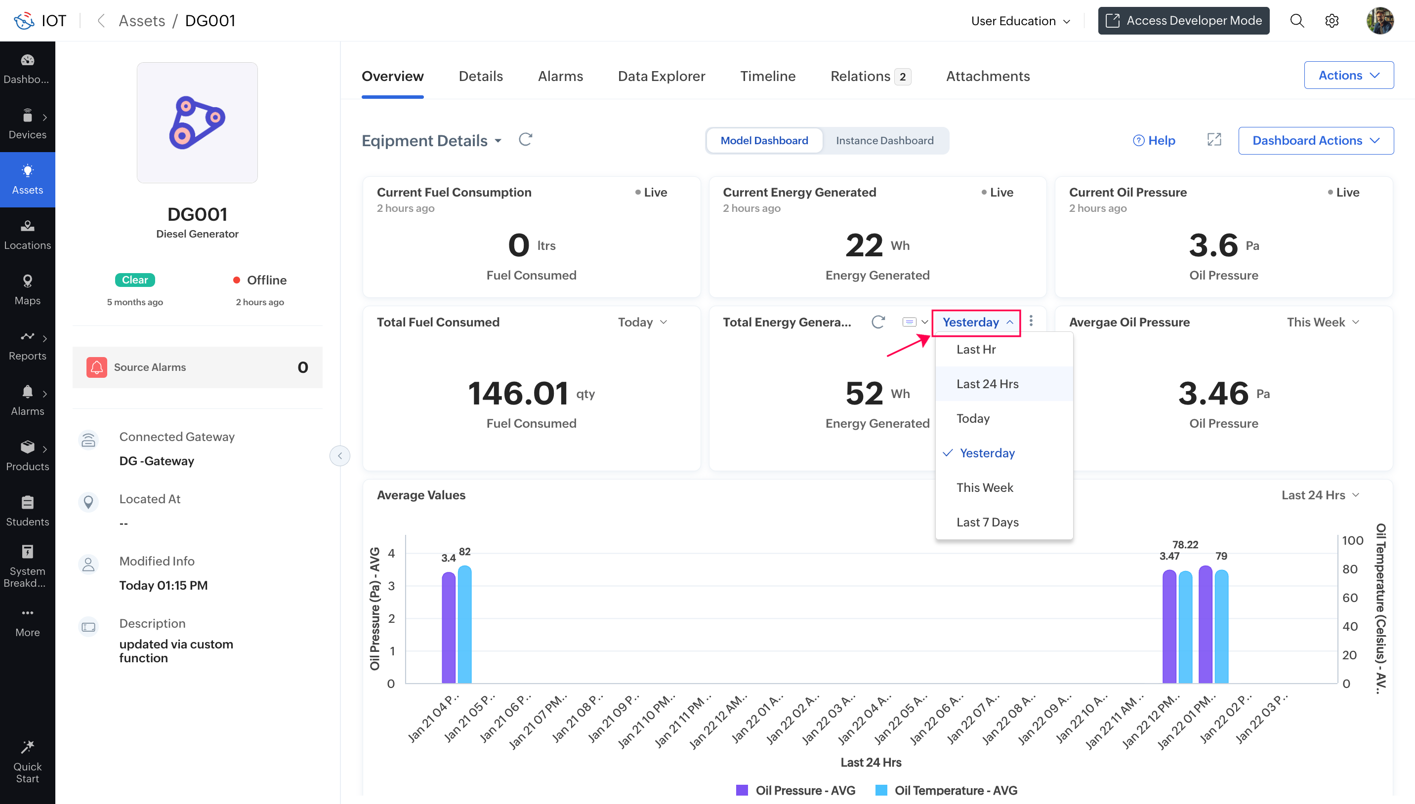1415x804 pixels.
Task: Open the Dashboard Actions dropdown
Action: coord(1316,140)
